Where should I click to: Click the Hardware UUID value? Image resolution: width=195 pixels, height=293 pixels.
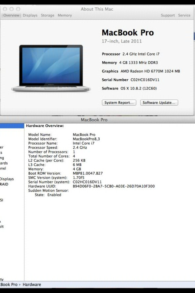114,186
